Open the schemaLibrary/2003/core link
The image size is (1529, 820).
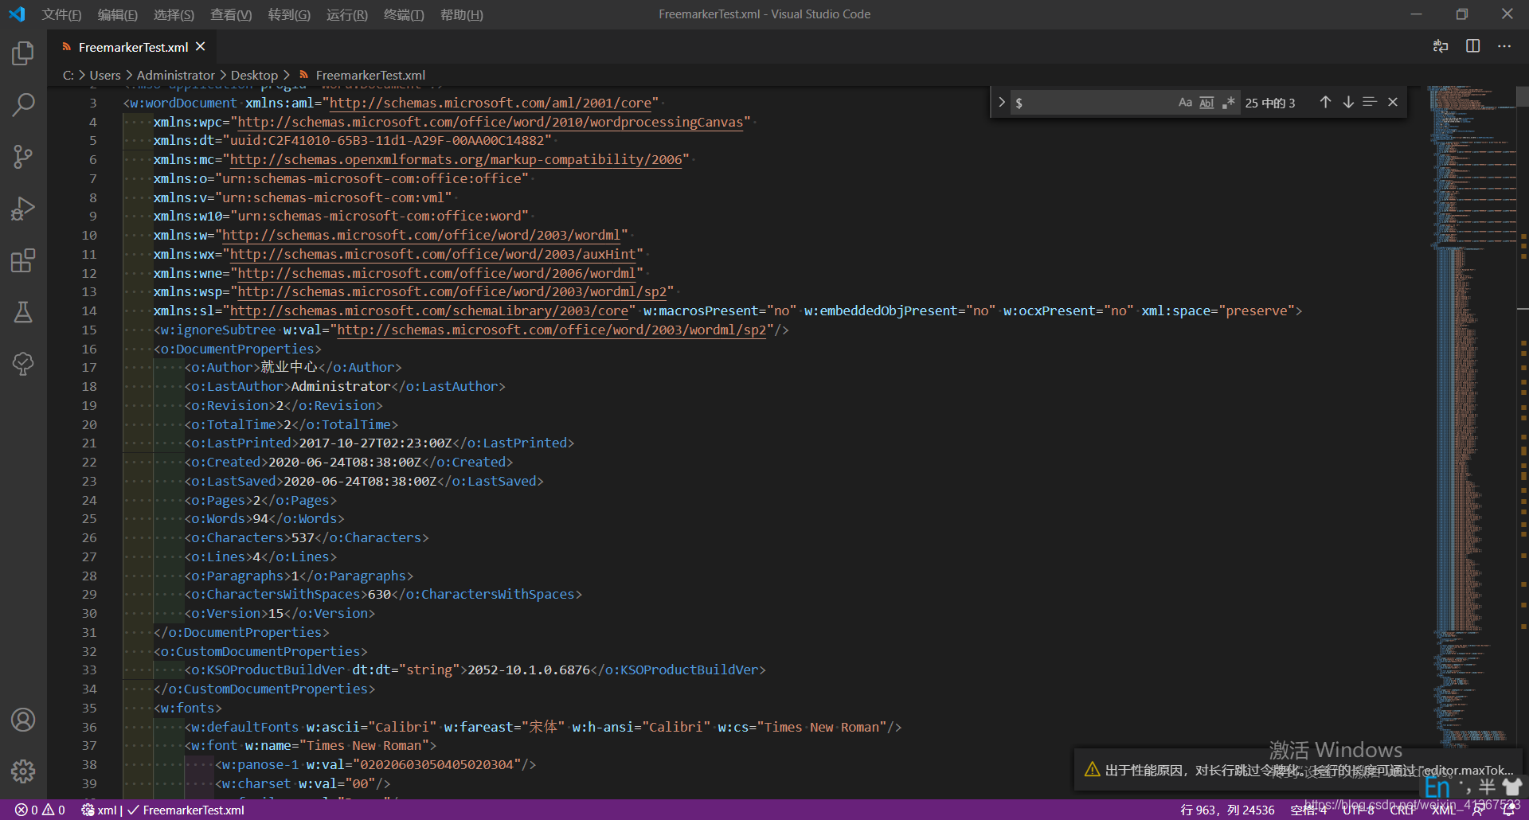click(428, 310)
